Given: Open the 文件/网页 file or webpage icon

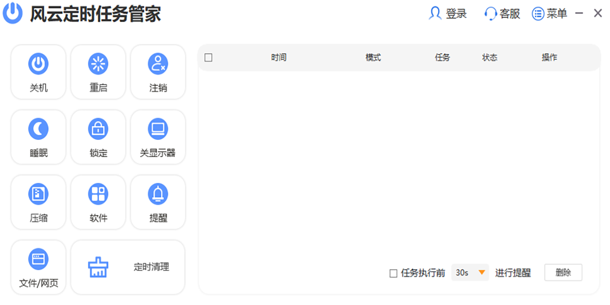Looking at the screenshot, I should tap(39, 259).
